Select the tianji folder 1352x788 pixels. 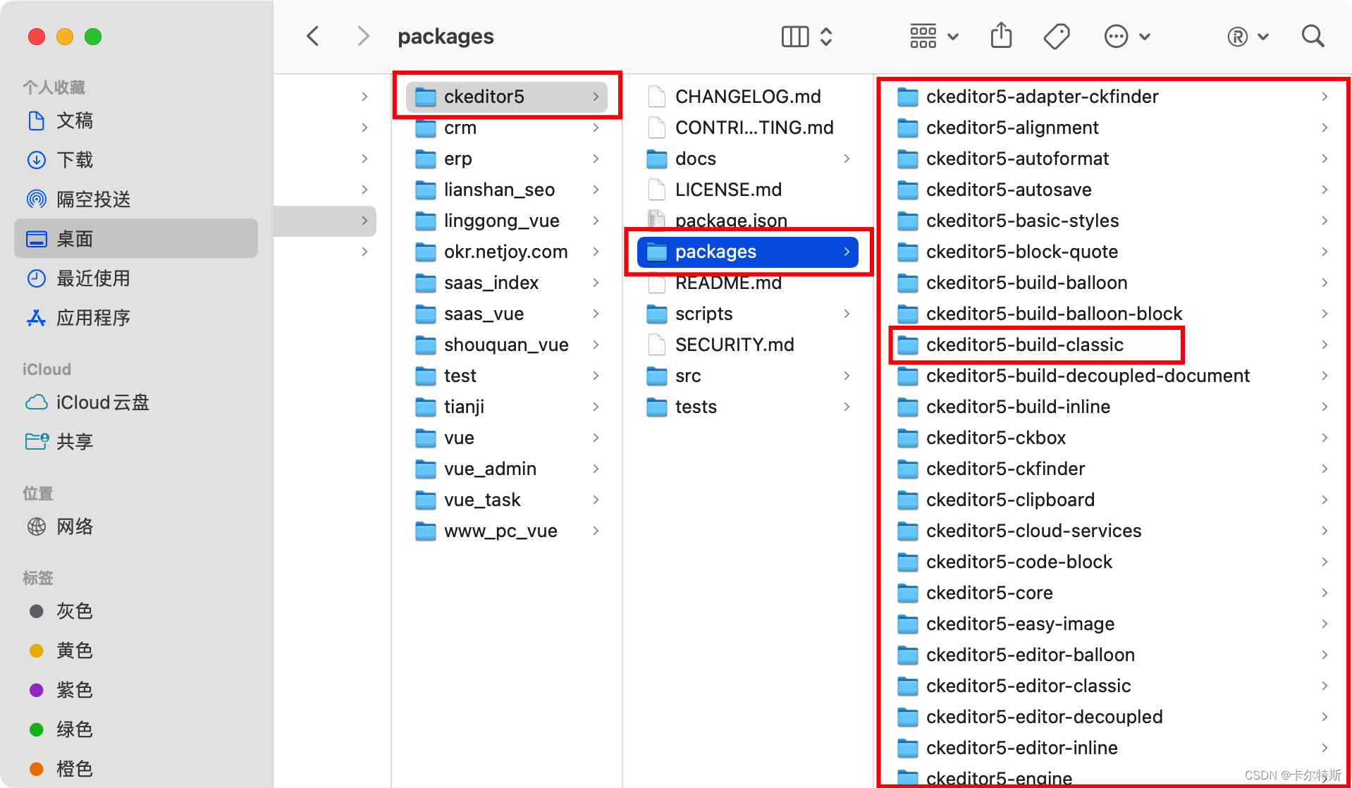[507, 407]
